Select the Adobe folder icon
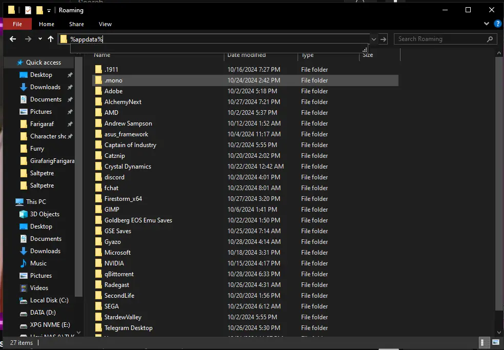This screenshot has height=350, width=504. coord(98,91)
